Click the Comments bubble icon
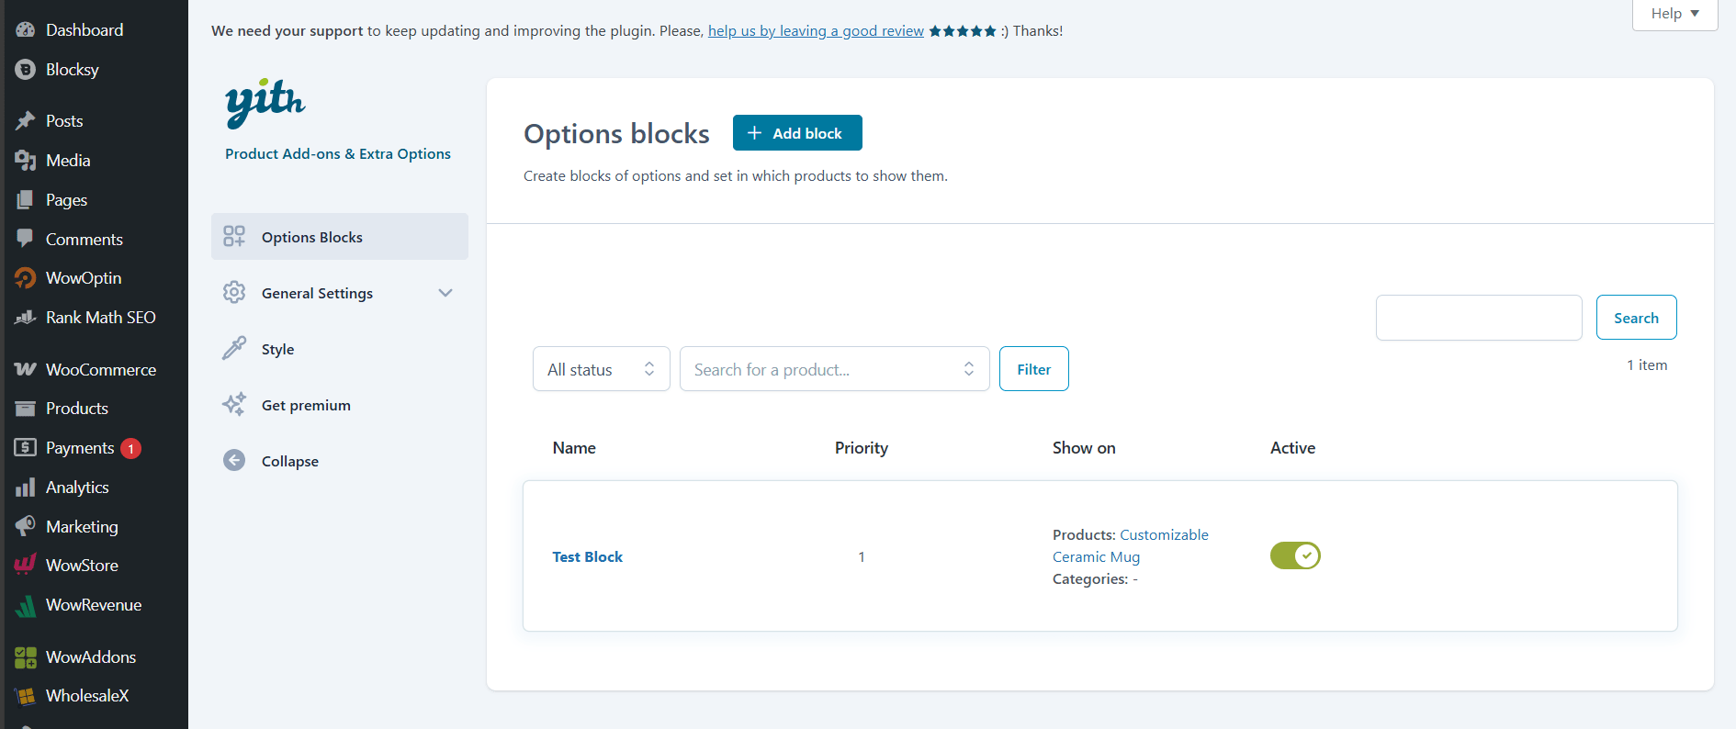The height and width of the screenshot is (729, 1736). coord(25,239)
